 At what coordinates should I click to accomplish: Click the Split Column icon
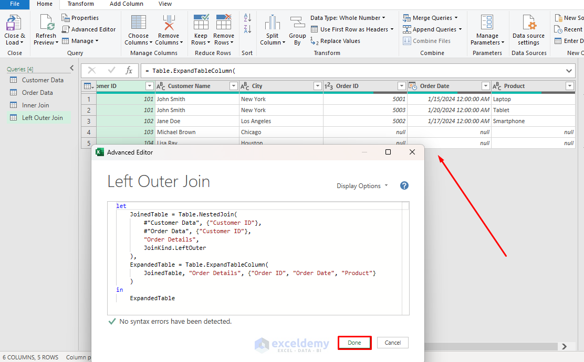tap(272, 23)
